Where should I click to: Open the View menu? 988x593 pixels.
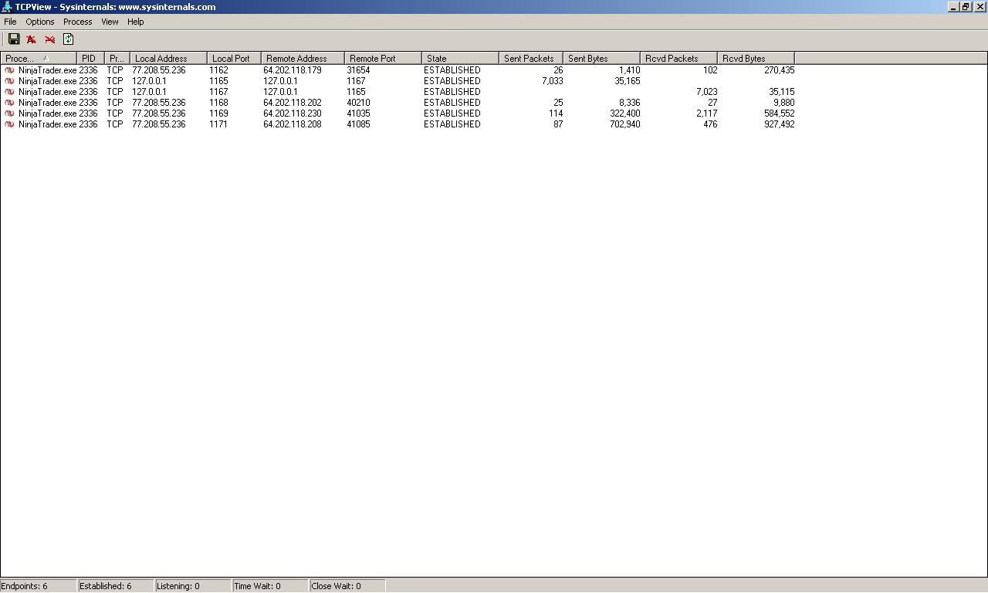point(110,22)
